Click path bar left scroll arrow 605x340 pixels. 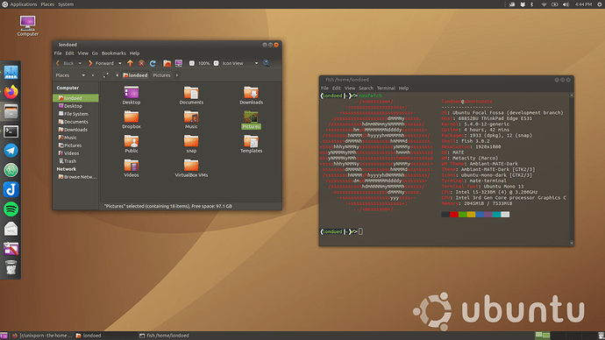[117, 75]
